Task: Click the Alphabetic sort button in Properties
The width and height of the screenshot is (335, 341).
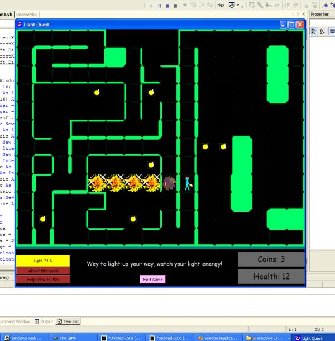Action: coord(323,31)
